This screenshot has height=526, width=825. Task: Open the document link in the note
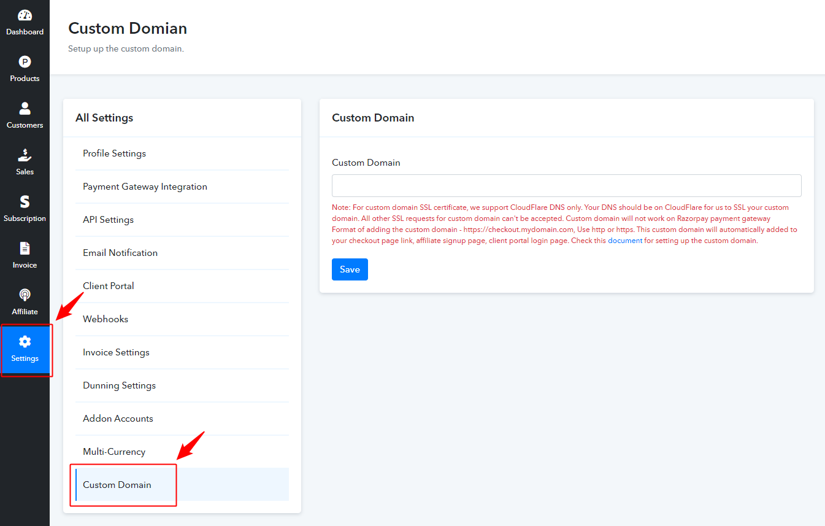click(625, 241)
